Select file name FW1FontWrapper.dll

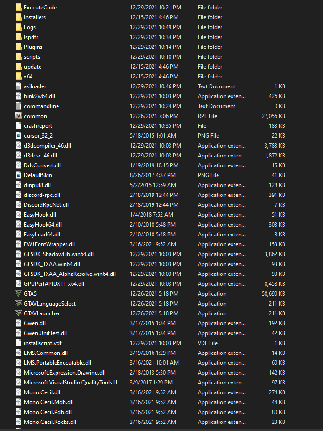tap(49, 244)
